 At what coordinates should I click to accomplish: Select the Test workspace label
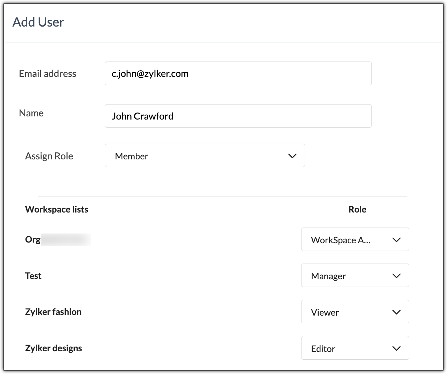(33, 276)
